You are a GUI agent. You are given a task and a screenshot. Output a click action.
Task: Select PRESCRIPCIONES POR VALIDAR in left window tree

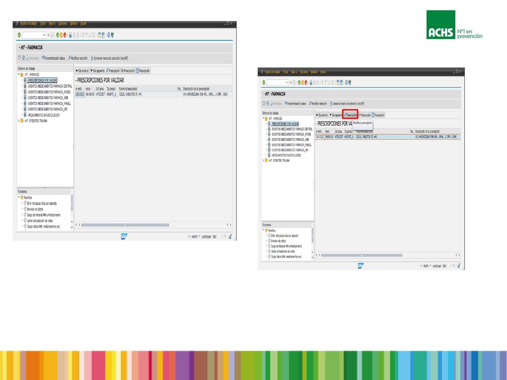(x=42, y=81)
